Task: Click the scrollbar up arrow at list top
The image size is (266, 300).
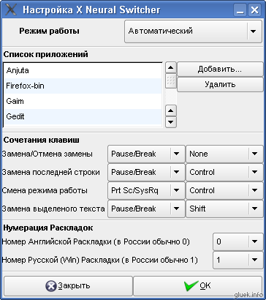Action: (x=171, y=67)
